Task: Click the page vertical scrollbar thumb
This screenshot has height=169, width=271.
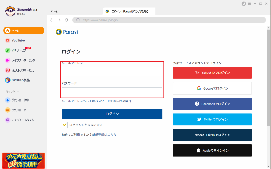Action: coord(268,78)
